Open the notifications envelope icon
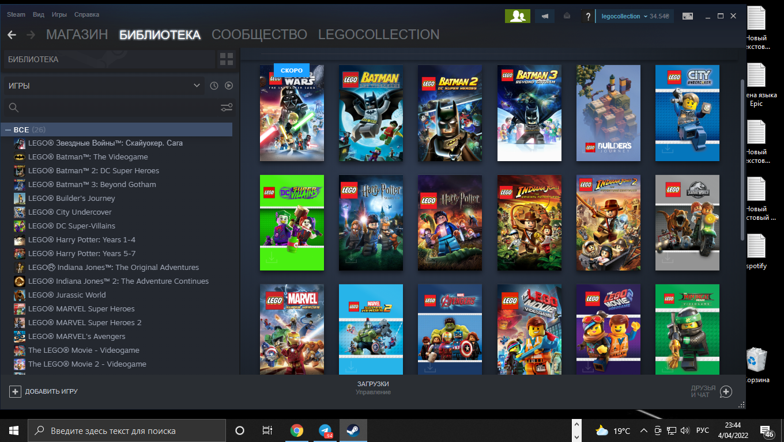 567,16
